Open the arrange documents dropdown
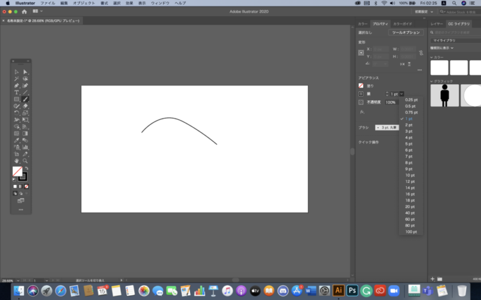The height and width of the screenshot is (300, 481). pos(38,11)
